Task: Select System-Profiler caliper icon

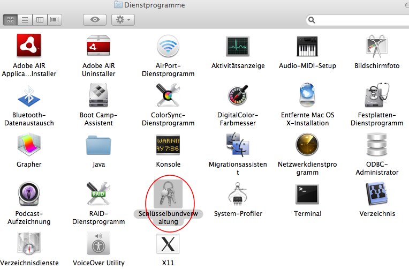Action: [x=238, y=194]
